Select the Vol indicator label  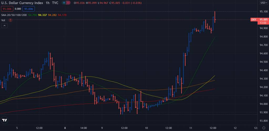(x=3, y=20)
